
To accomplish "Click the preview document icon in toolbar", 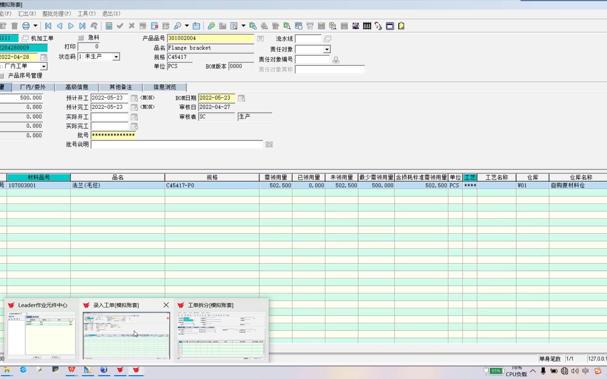I will point(234,26).
